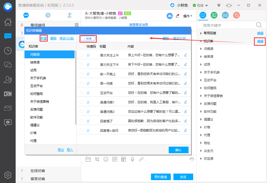267x183 pixels.
Task: Open the Home icon in left sidebar
Action: click(8, 22)
